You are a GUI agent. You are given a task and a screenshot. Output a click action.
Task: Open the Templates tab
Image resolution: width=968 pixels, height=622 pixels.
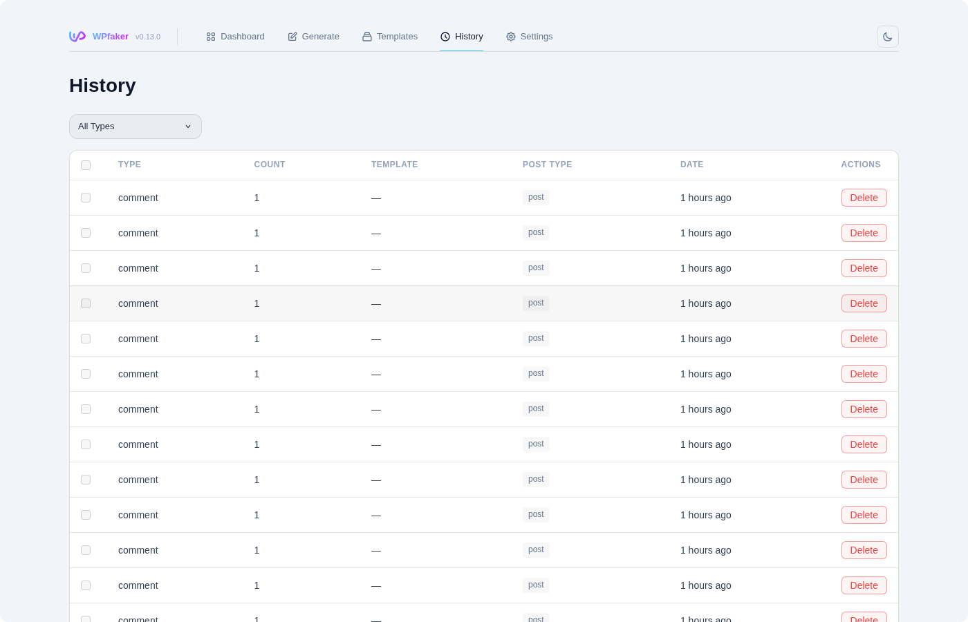(x=390, y=37)
